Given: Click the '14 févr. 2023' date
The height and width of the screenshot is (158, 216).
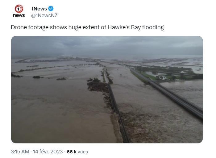Looking at the screenshot, I should click(x=48, y=152).
